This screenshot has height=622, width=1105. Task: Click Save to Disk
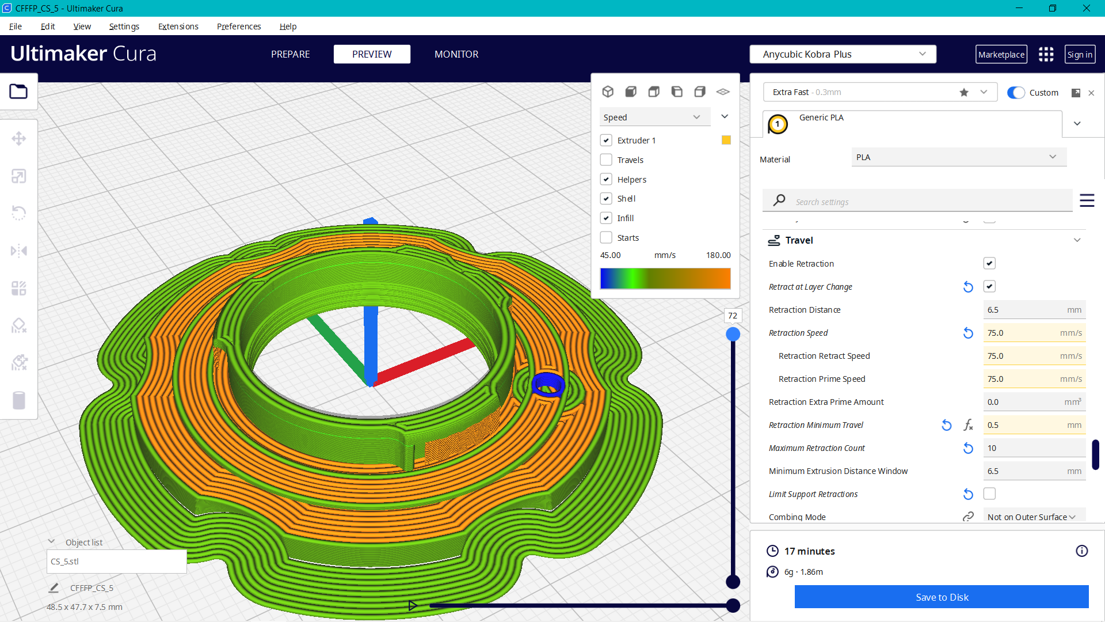[x=942, y=597]
